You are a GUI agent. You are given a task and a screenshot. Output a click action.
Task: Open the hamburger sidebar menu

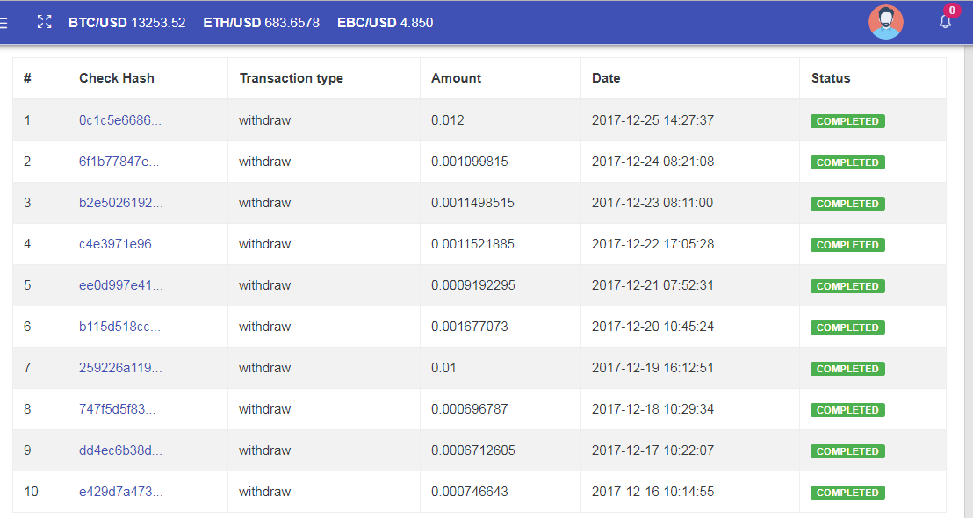pos(4,22)
